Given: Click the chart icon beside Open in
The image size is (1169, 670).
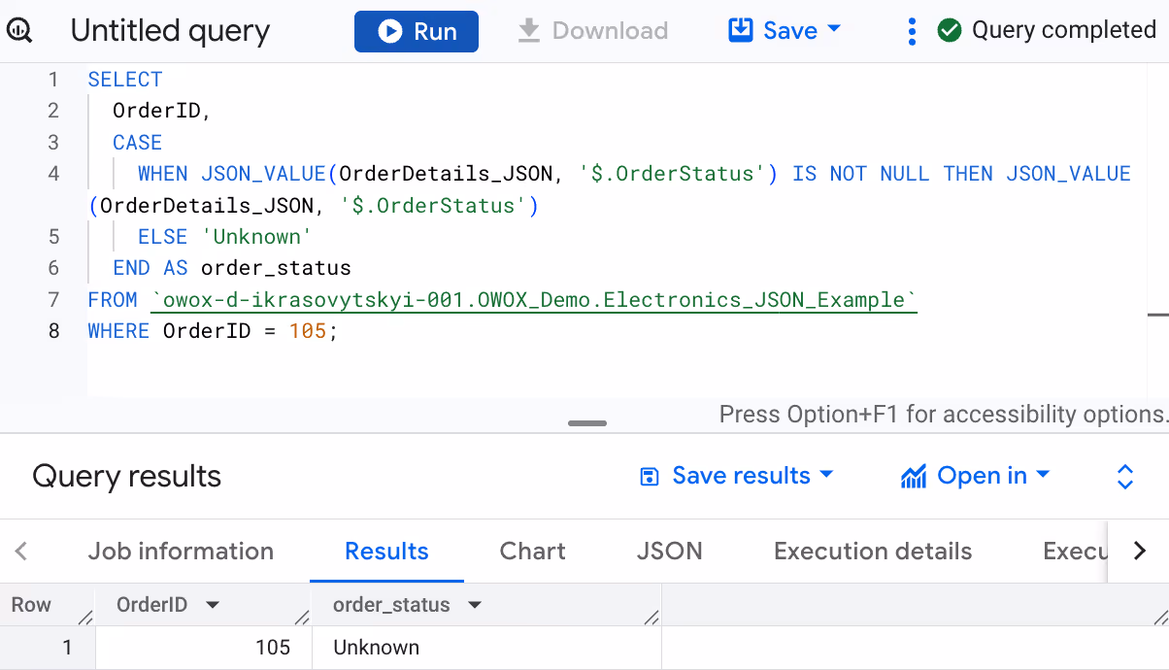Looking at the screenshot, I should tap(914, 477).
